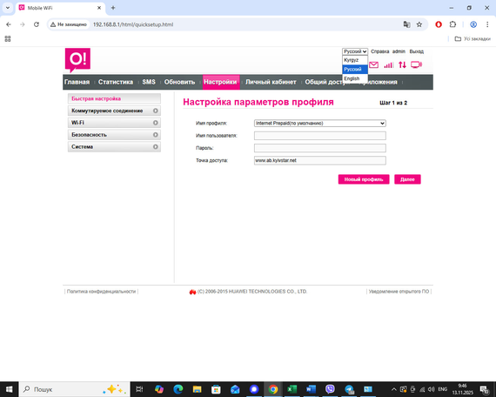Viewport: 496px width, 397px height.
Task: Click the signal strength bars icon
Action: [x=388, y=65]
